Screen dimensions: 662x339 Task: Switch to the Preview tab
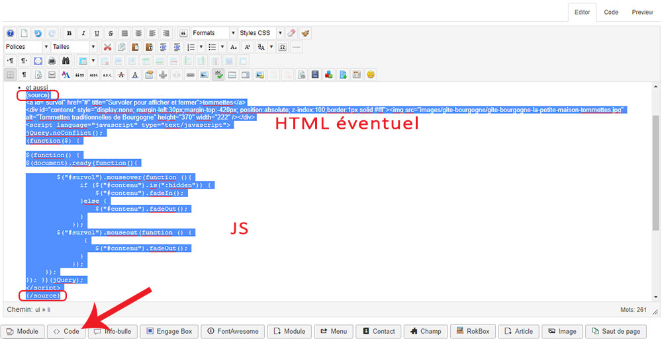(x=642, y=13)
